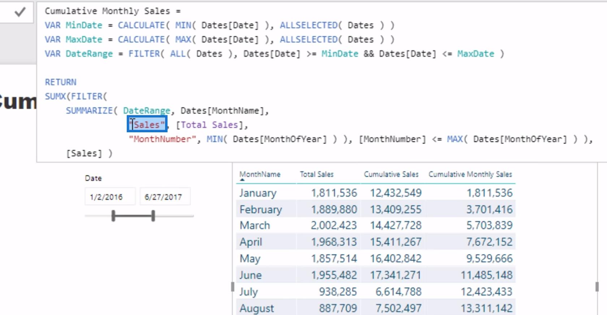
Task: Click Total Sales value 1,889,880
Action: [334, 210]
